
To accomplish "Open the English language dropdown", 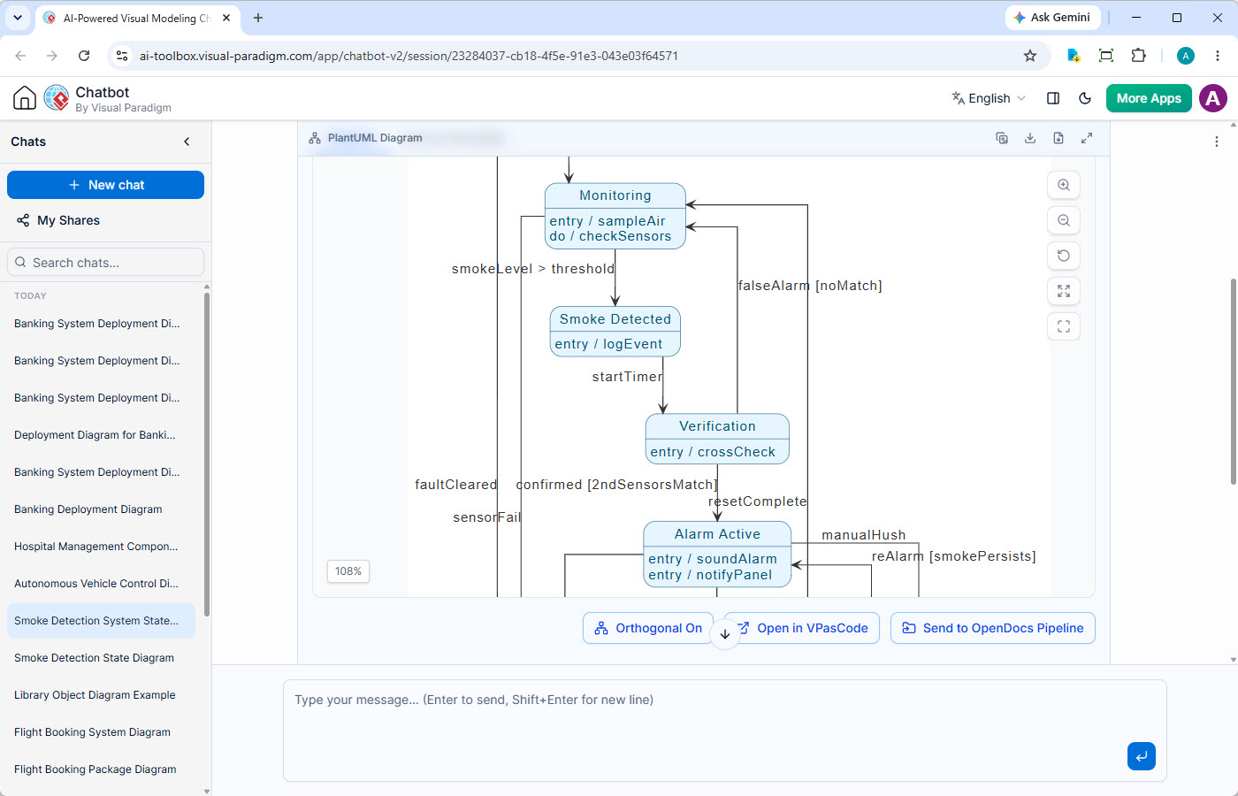I will pyautogui.click(x=989, y=98).
